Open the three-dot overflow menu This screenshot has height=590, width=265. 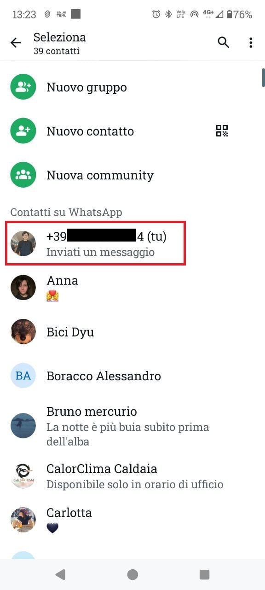[x=251, y=43]
